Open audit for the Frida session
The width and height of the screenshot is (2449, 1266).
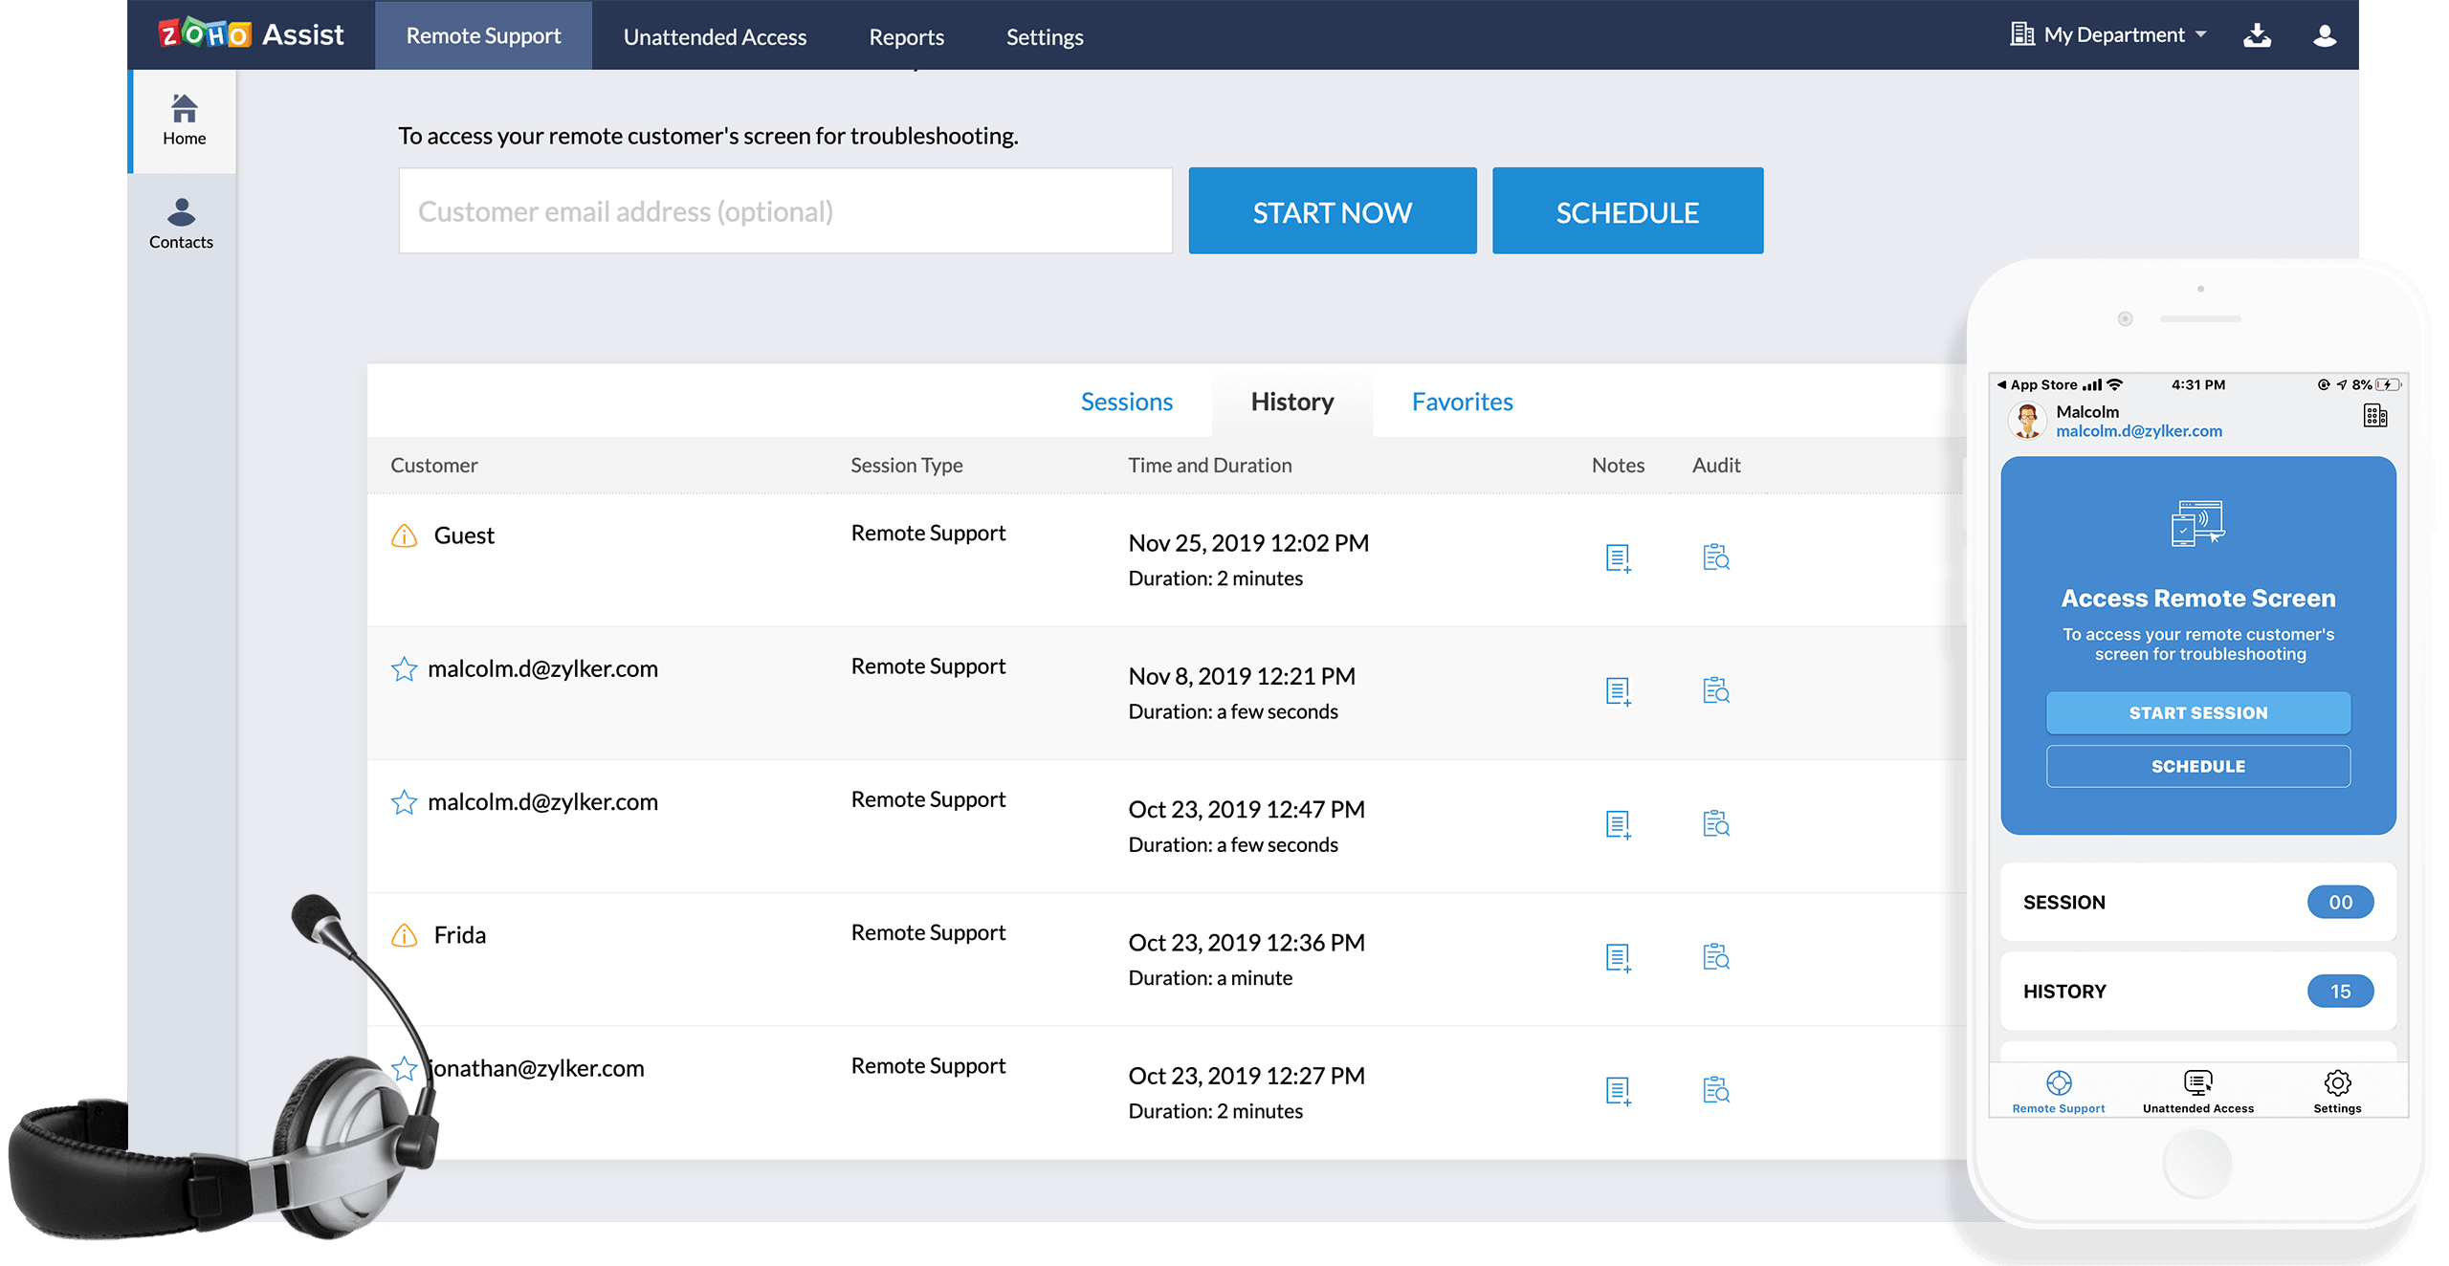(1716, 956)
